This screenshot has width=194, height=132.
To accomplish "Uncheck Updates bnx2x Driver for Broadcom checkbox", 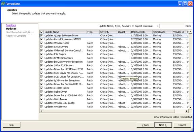I will 41,62.
